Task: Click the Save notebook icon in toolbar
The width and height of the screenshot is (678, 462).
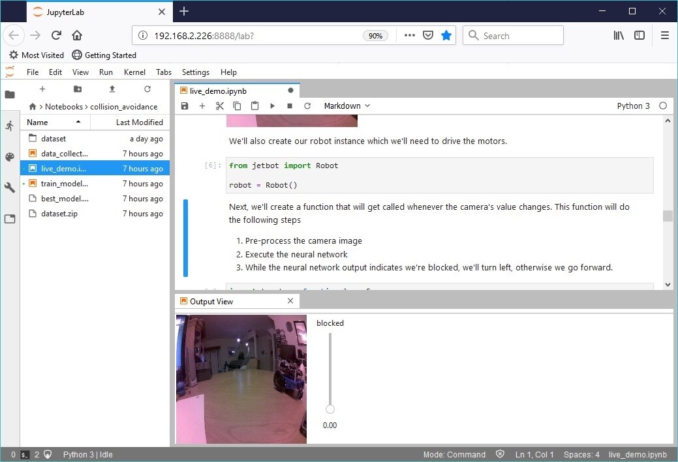Action: pos(185,106)
